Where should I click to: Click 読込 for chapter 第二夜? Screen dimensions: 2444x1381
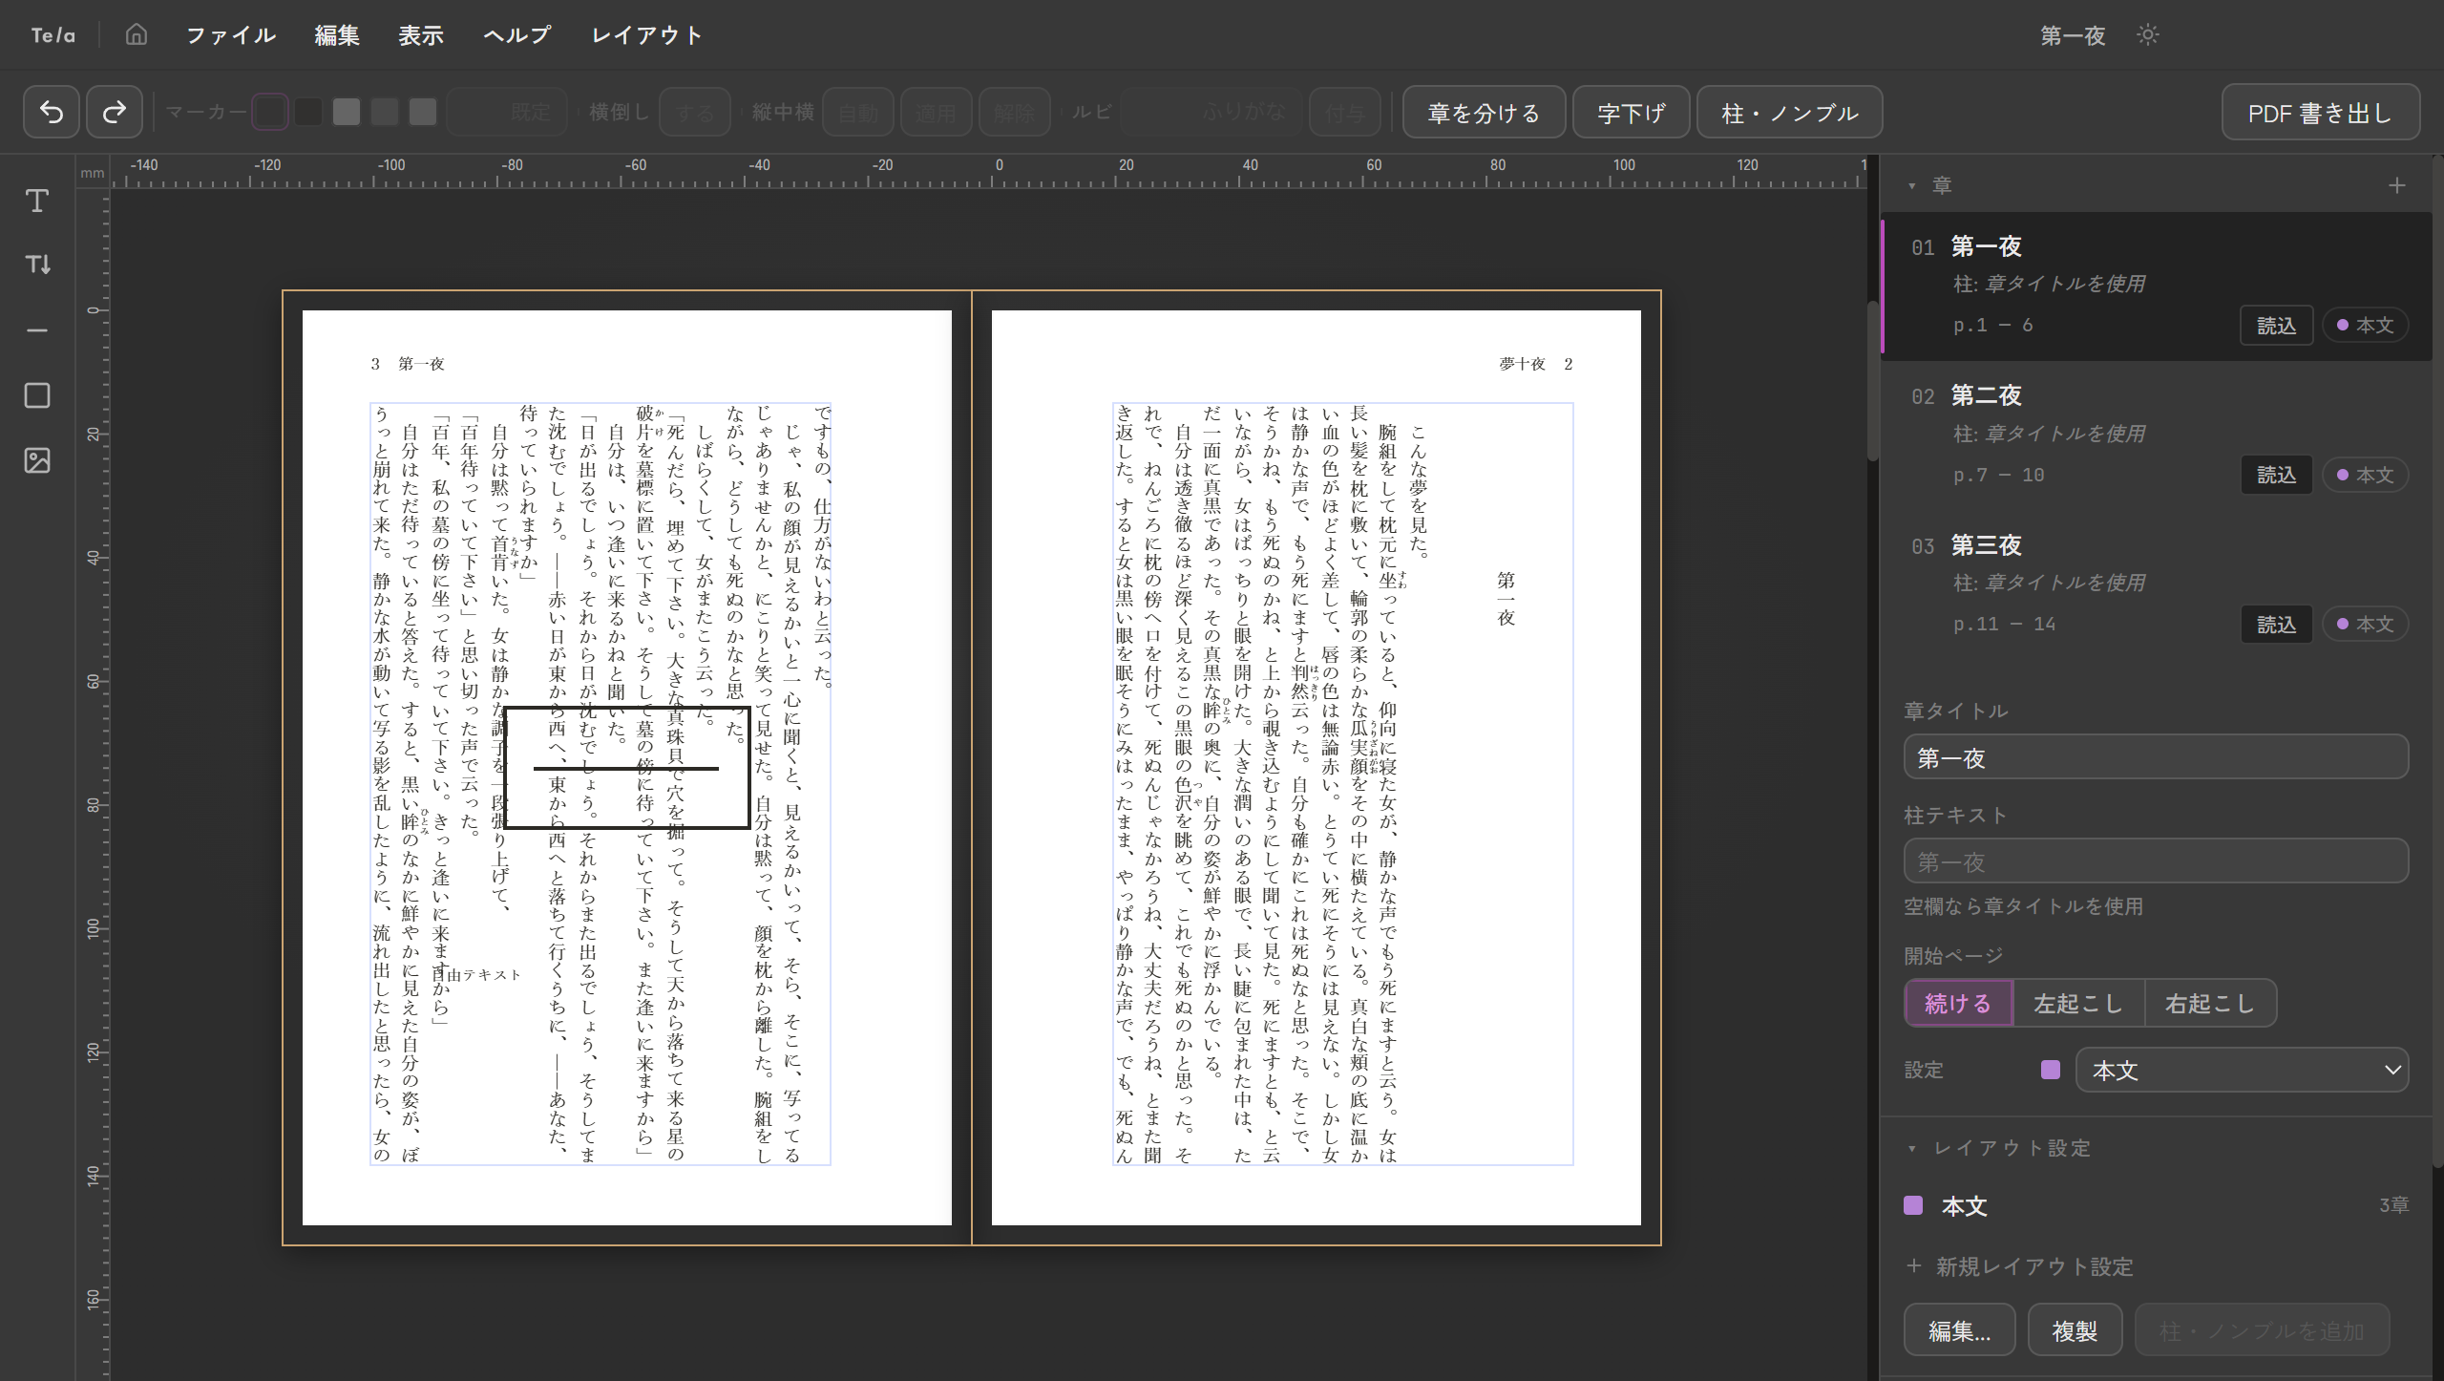(x=2276, y=475)
